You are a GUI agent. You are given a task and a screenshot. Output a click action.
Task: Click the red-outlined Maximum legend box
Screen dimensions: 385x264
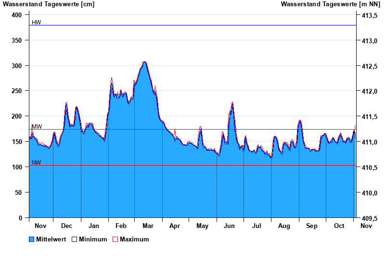115,239
